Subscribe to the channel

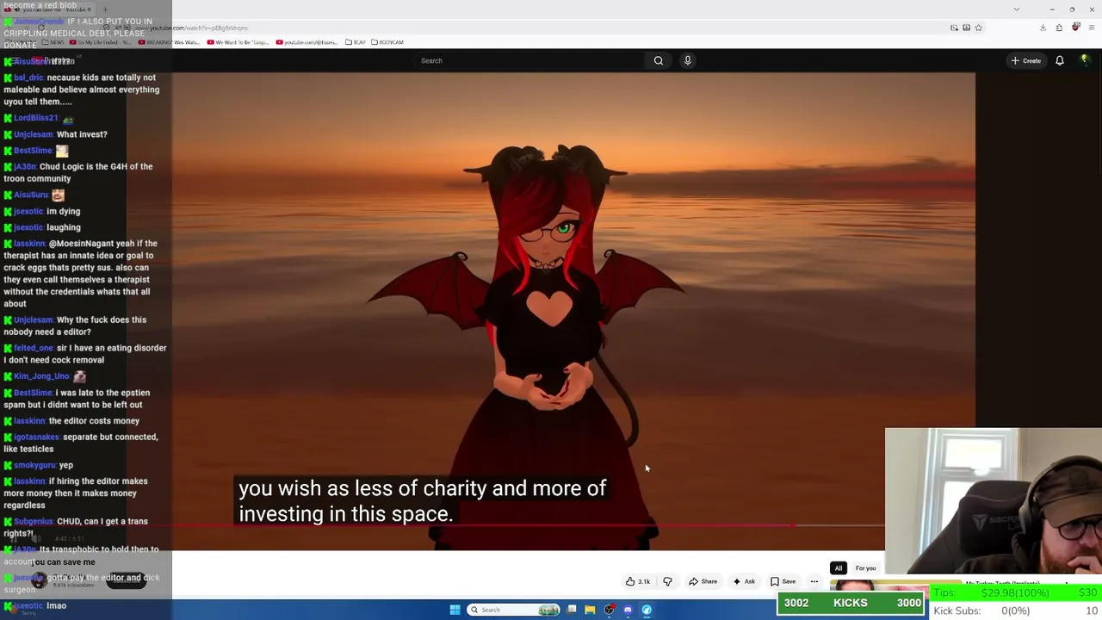click(x=126, y=579)
